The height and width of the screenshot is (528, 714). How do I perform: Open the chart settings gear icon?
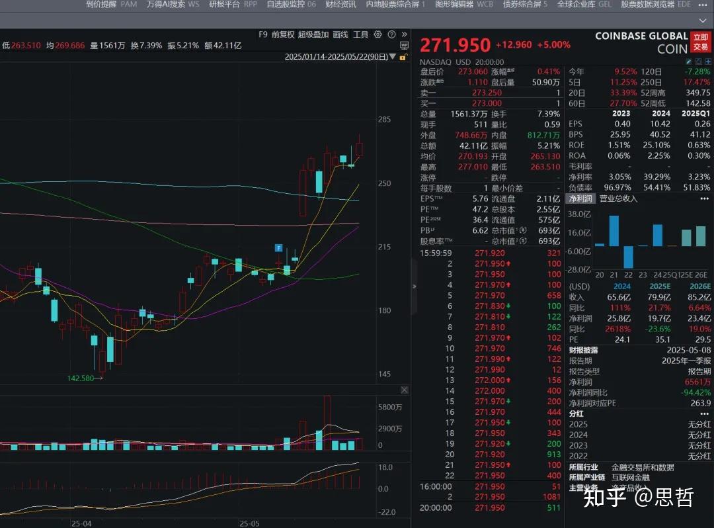tap(377, 34)
